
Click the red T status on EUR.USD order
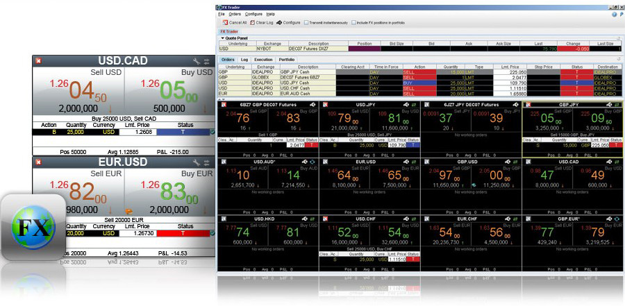tap(183, 233)
